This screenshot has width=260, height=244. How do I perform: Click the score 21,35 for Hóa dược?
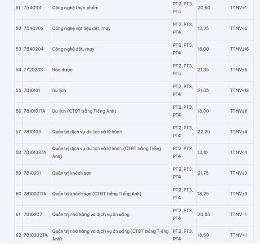(203, 70)
